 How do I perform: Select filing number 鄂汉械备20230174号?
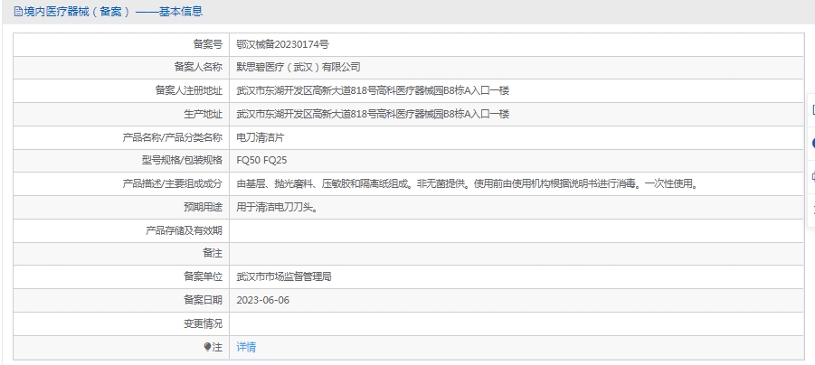click(282, 44)
